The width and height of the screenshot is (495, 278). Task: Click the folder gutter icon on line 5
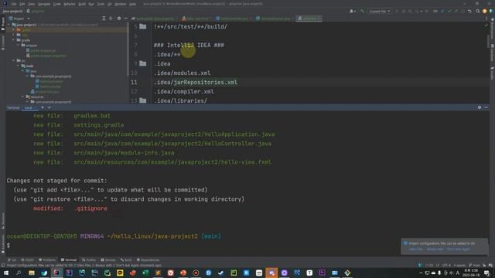[142, 26]
